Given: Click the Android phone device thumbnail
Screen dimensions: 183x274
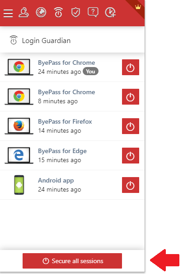Looking at the screenshot, I should (x=19, y=185).
